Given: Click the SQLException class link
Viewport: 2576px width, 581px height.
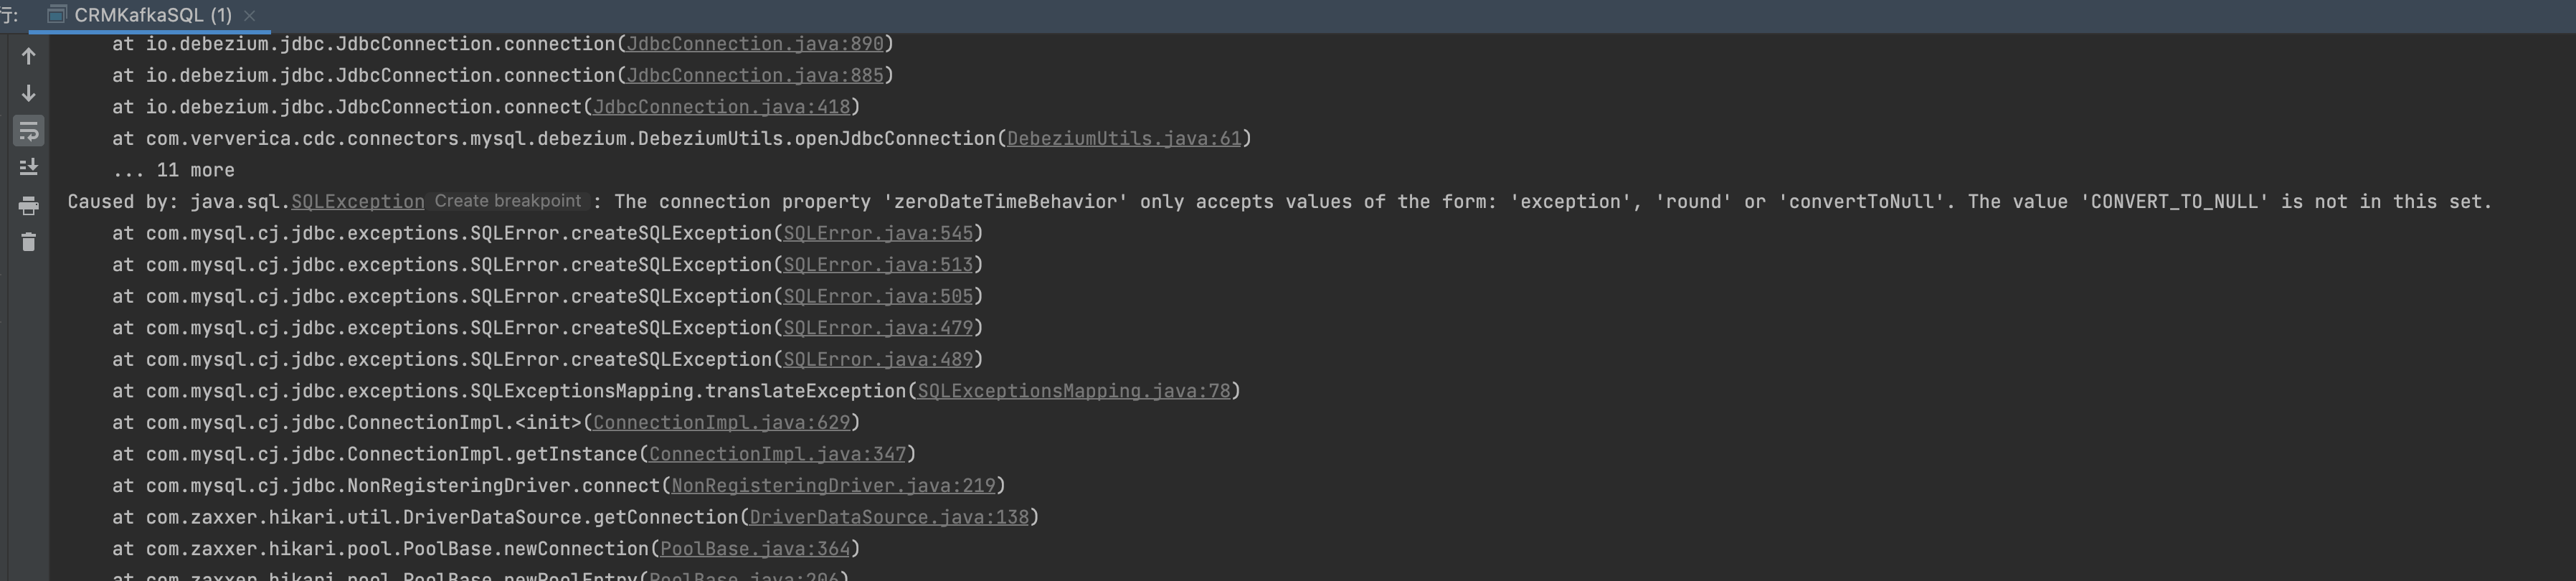Looking at the screenshot, I should 357,202.
